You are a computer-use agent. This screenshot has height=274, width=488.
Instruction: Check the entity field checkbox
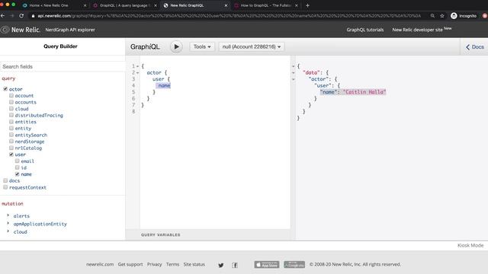pos(11,128)
